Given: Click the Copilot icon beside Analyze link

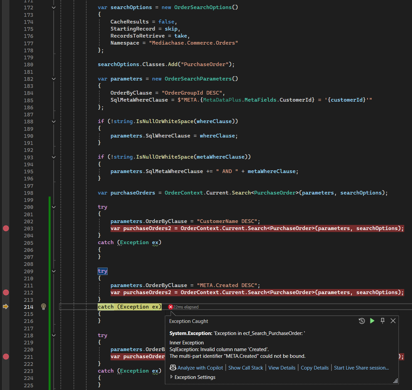Looking at the screenshot, I should [173, 368].
